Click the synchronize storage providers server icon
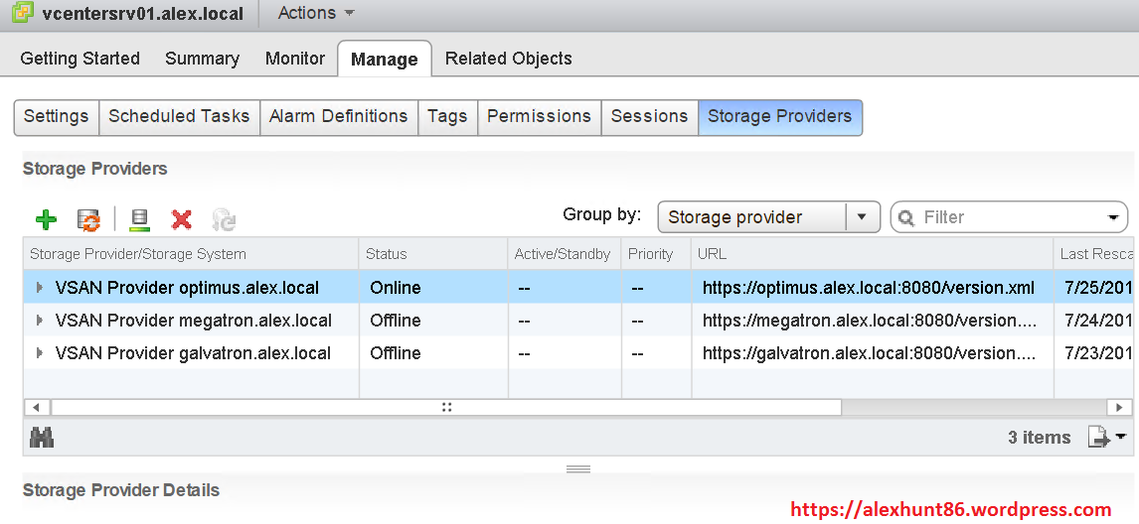Screen dimensions: 1139x524 click(139, 220)
